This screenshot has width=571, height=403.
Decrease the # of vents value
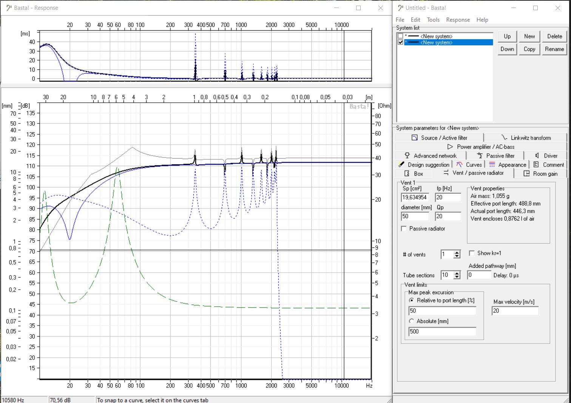(457, 256)
